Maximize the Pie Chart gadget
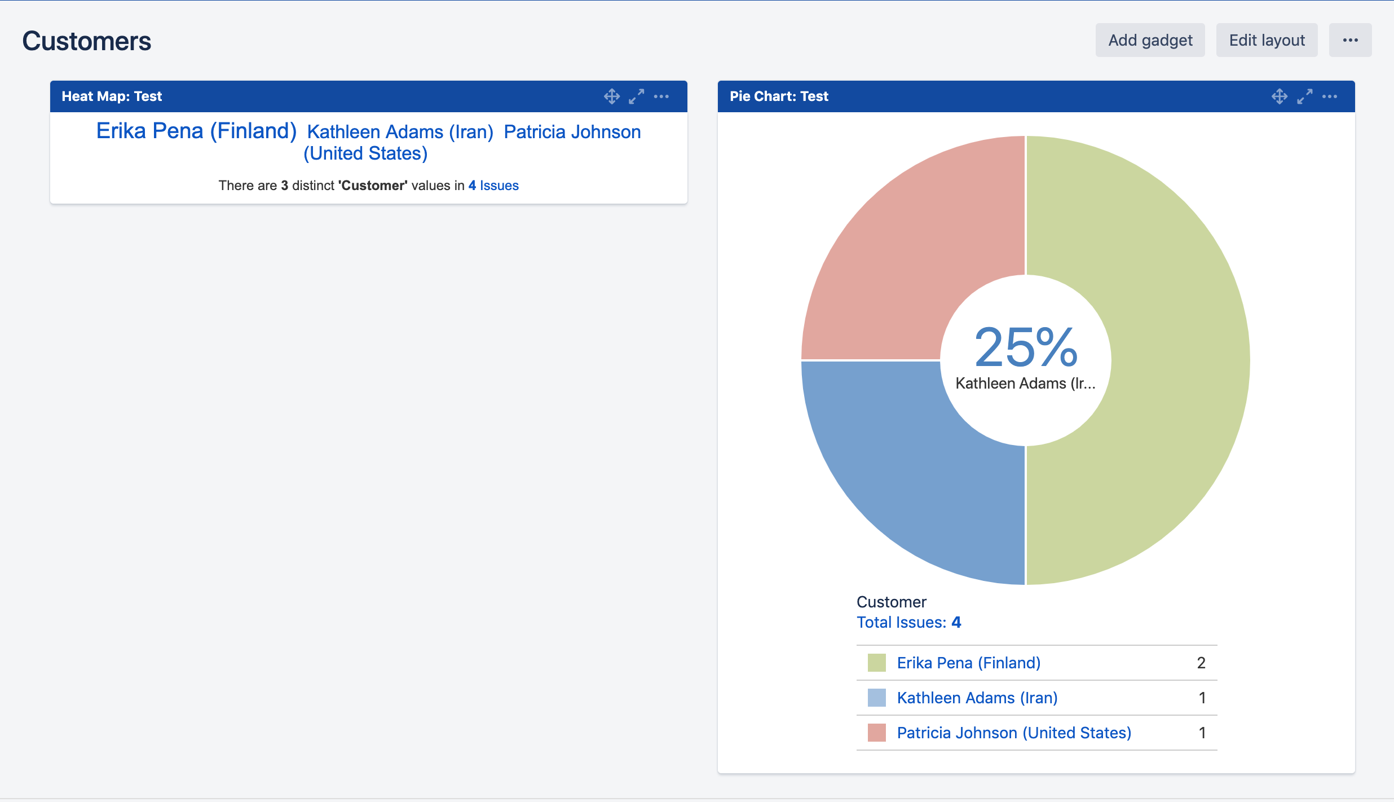This screenshot has width=1394, height=802. [1304, 96]
